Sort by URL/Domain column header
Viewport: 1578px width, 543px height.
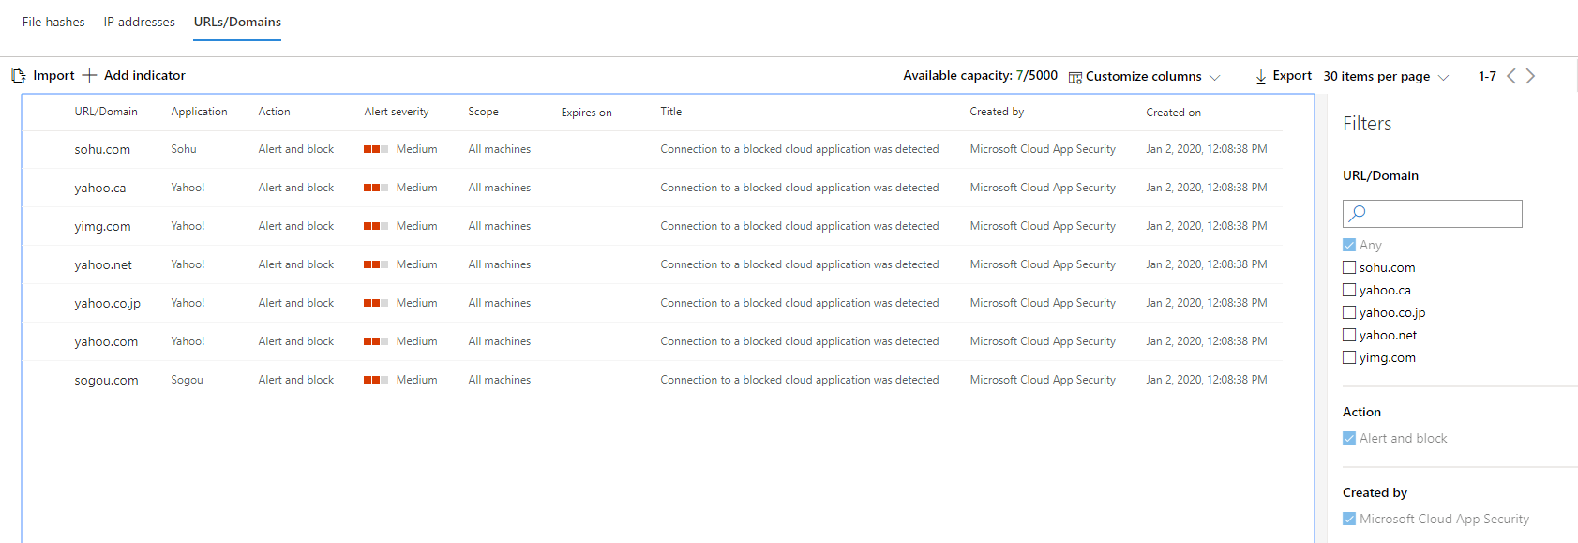pyautogui.click(x=106, y=112)
